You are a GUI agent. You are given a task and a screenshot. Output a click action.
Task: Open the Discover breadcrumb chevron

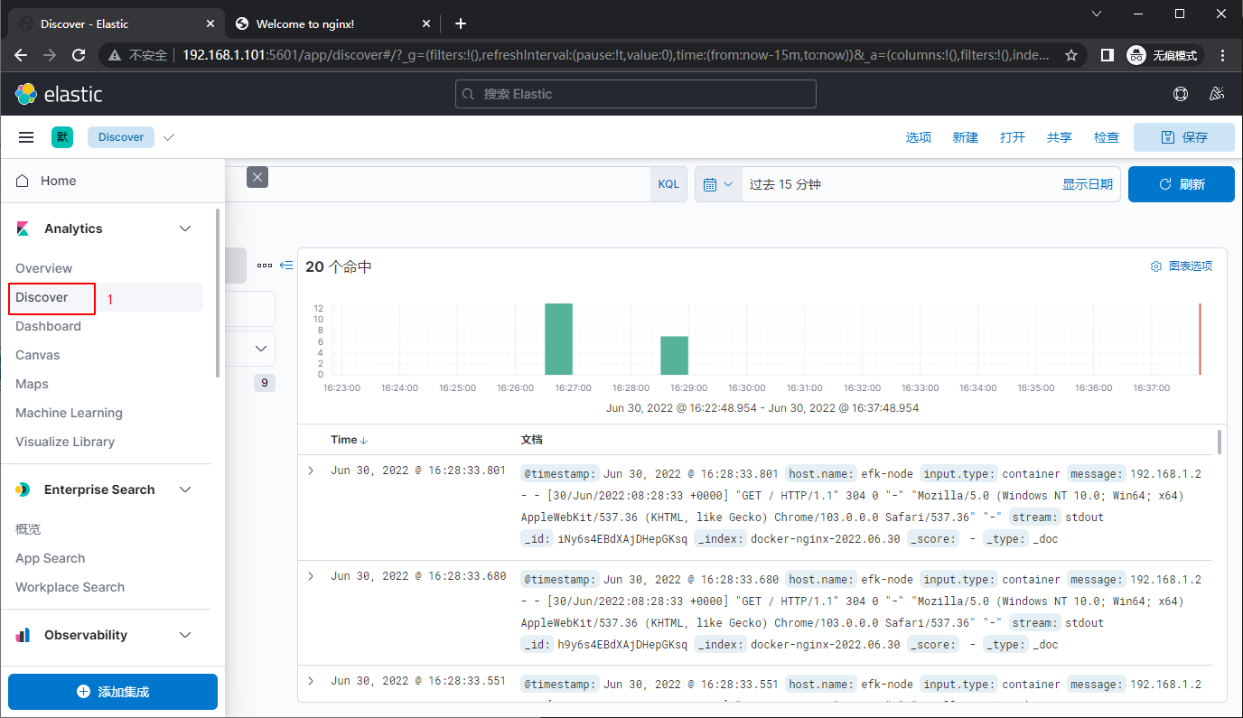[x=169, y=137]
